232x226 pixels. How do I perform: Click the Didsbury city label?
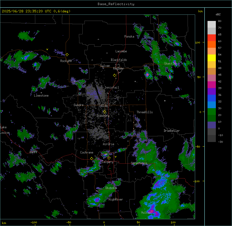pos(103,116)
